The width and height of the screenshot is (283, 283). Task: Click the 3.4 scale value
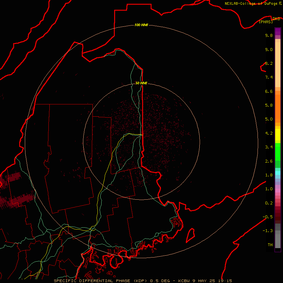pyautogui.click(x=269, y=147)
